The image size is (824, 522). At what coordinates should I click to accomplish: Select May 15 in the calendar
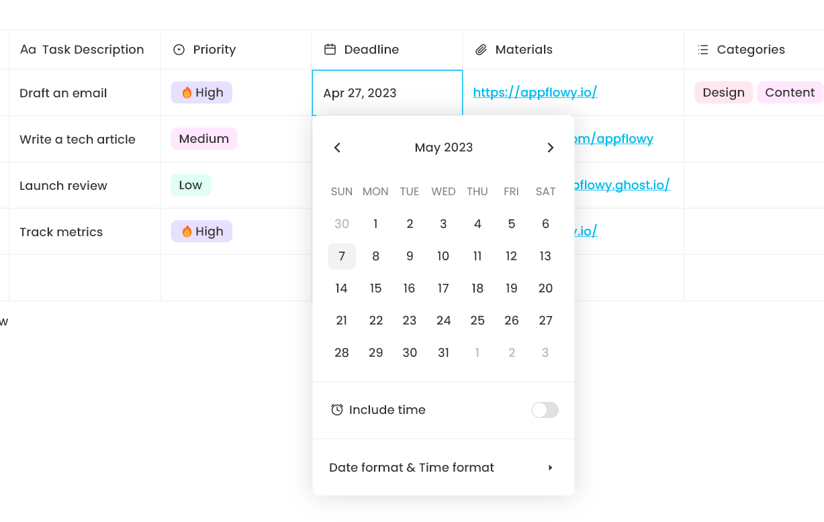tap(375, 289)
